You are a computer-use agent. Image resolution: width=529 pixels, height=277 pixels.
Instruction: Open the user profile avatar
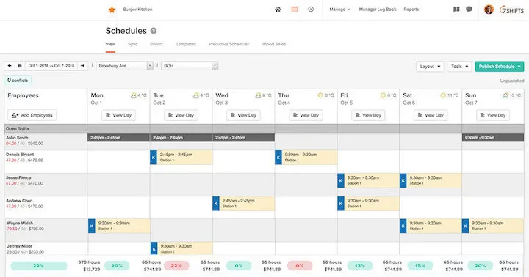point(489,10)
